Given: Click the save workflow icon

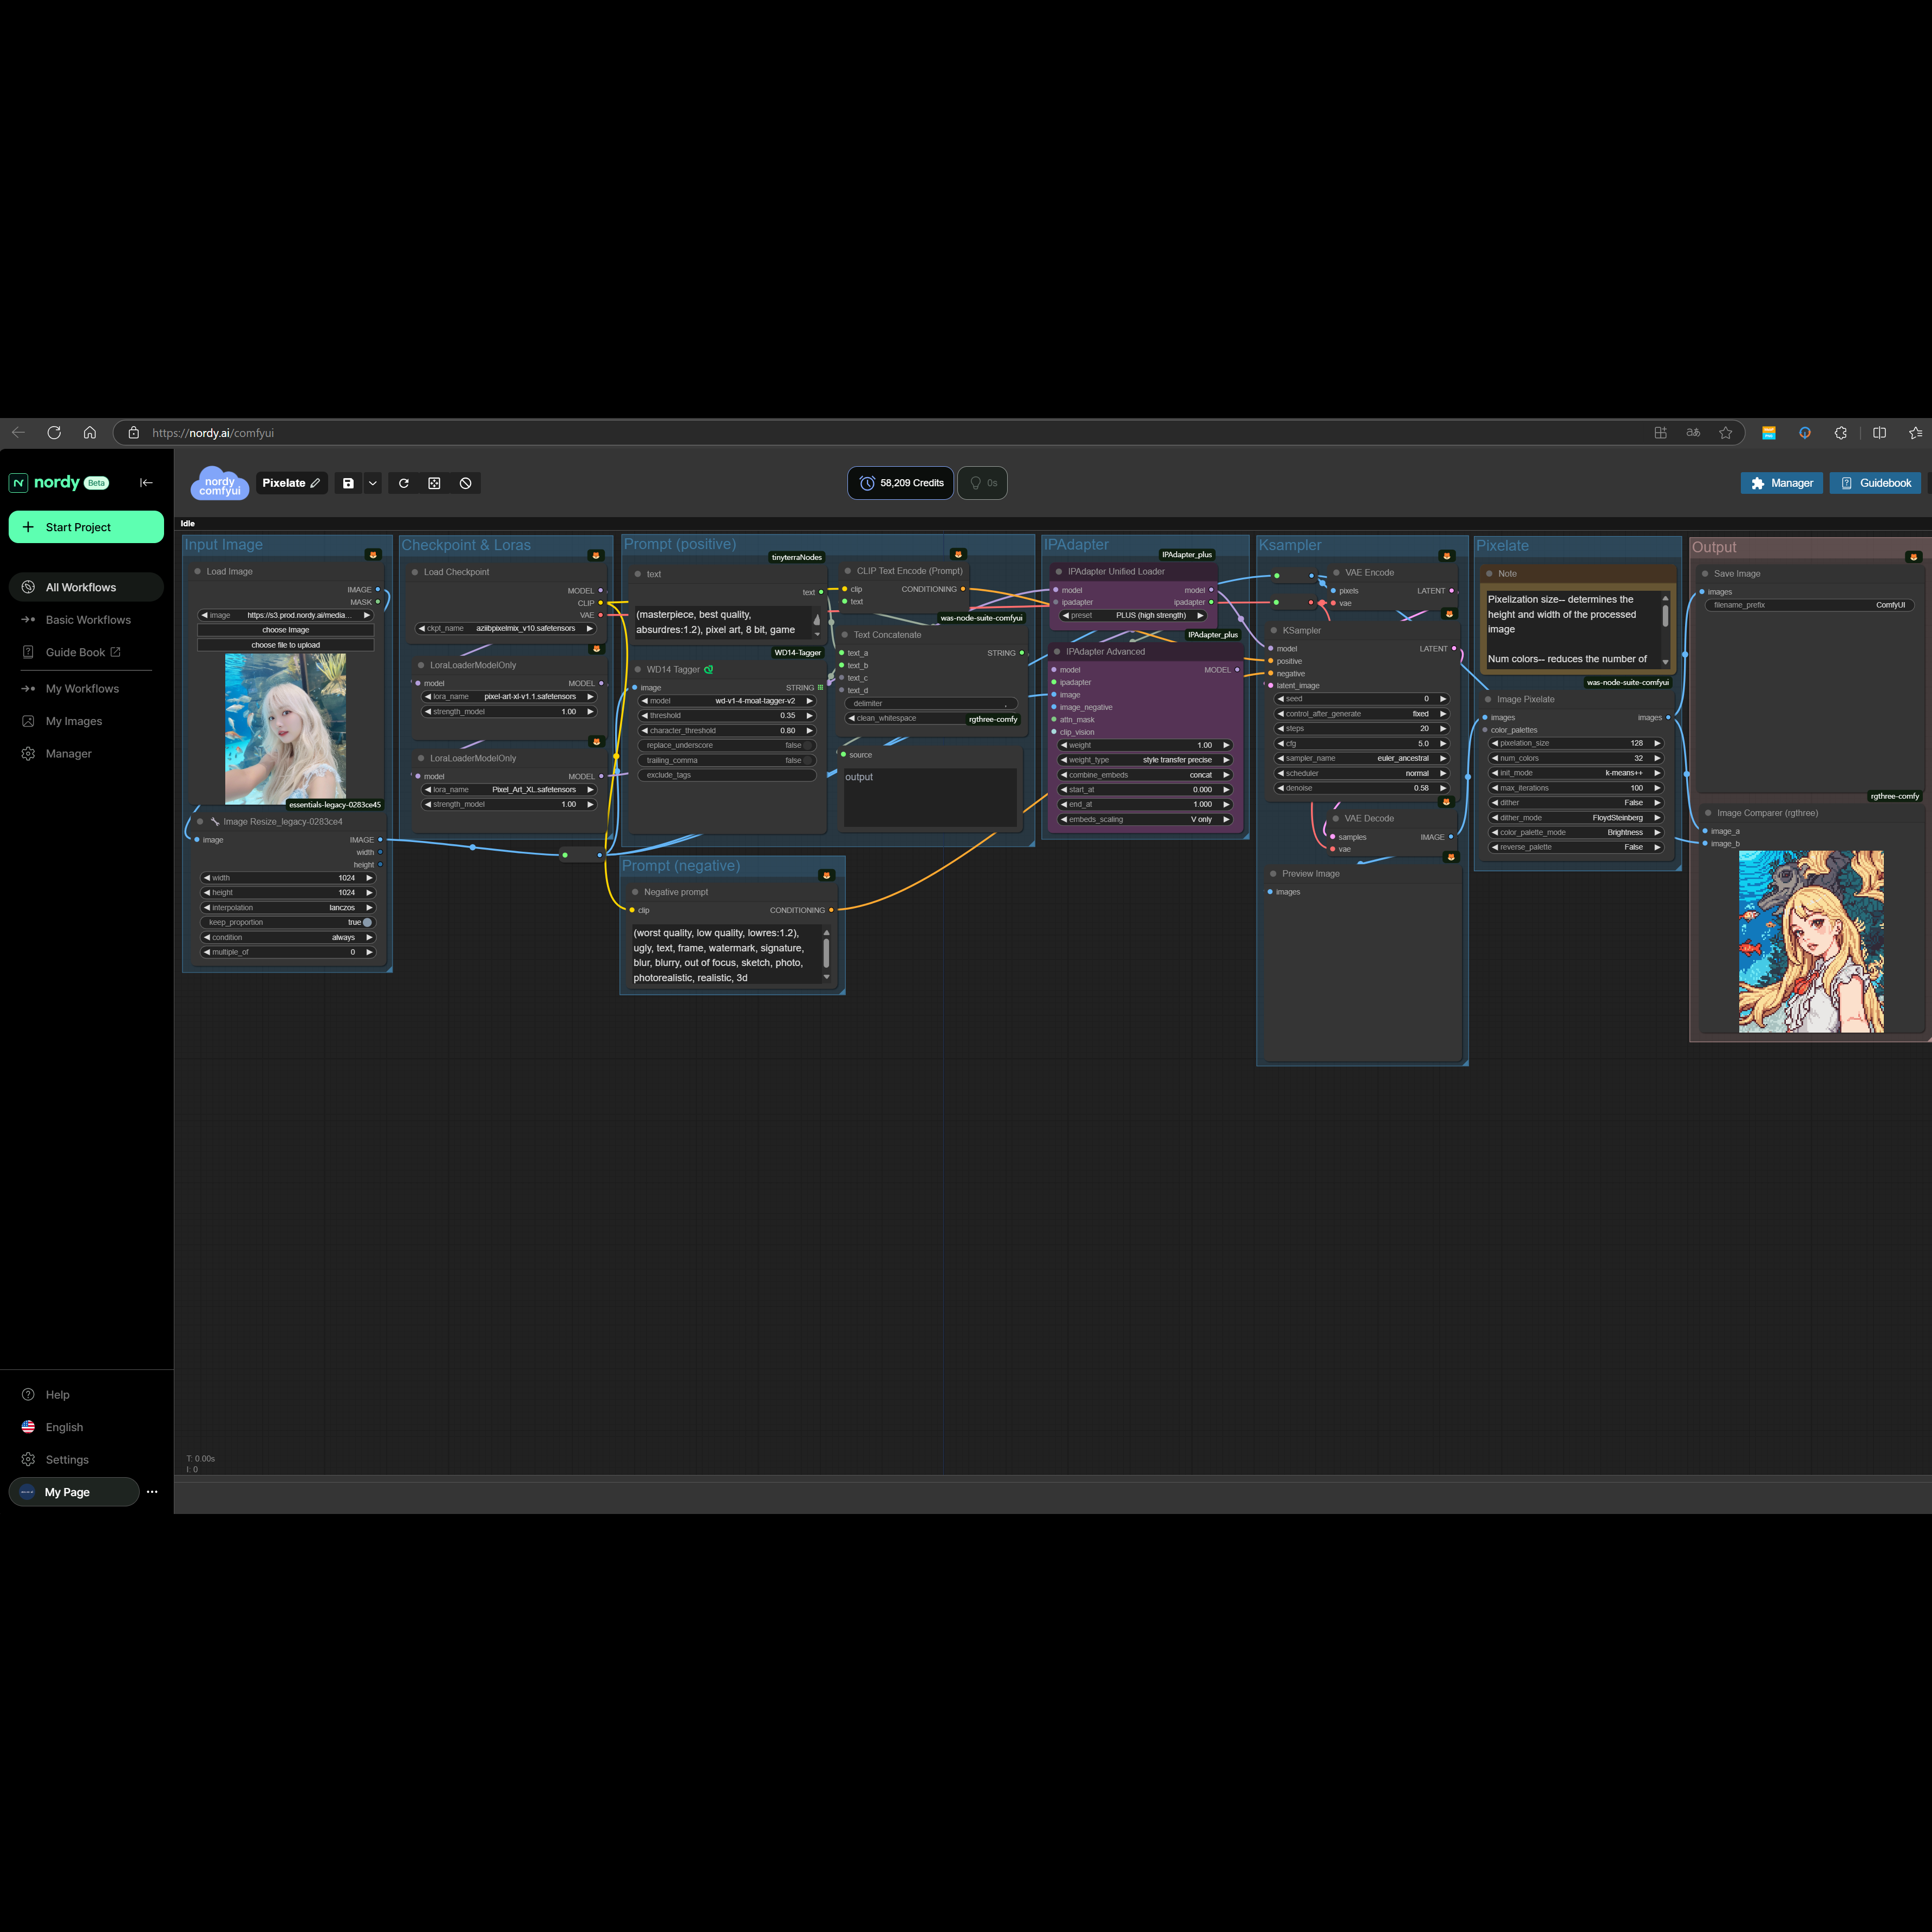Looking at the screenshot, I should pyautogui.click(x=348, y=483).
